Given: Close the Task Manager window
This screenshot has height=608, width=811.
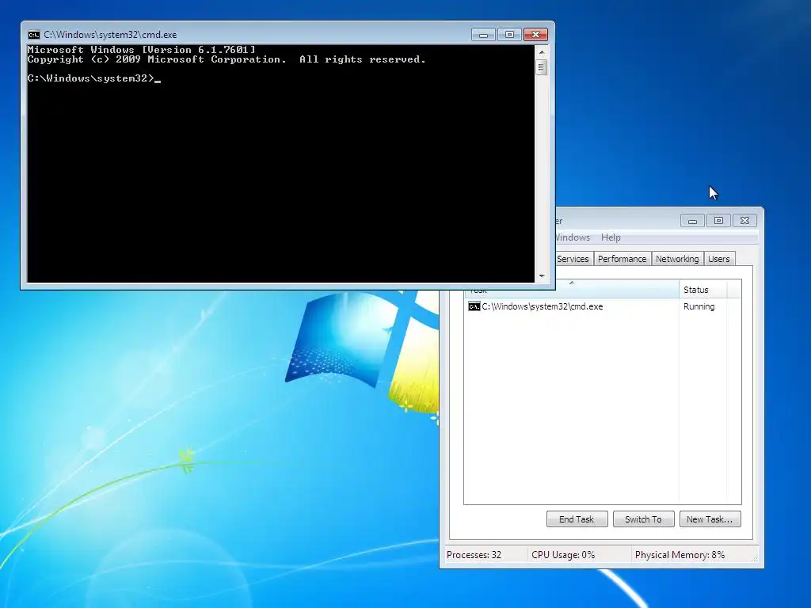Looking at the screenshot, I should [744, 221].
